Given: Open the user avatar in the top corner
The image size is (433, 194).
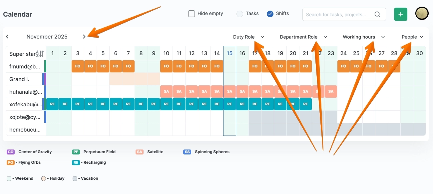Looking at the screenshot, I should click(x=422, y=14).
